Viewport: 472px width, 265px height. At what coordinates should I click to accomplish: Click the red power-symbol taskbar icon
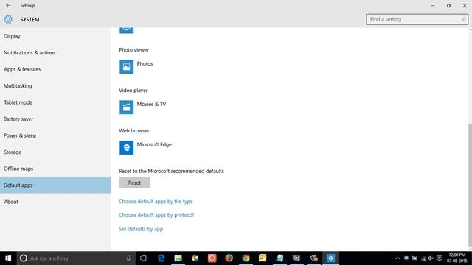pyautogui.click(x=212, y=258)
